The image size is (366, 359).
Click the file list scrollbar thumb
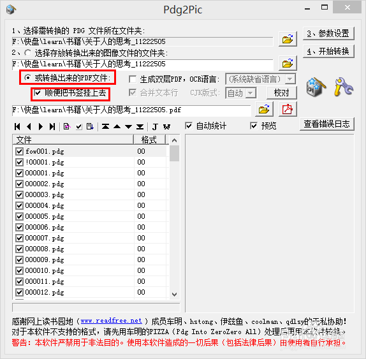point(174,154)
